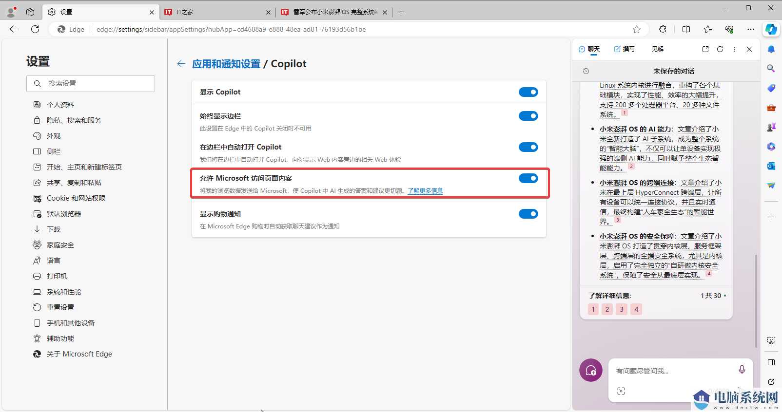This screenshot has width=782, height=412.
Task: Select the 见解 tab in Copilot
Action: pos(658,49)
